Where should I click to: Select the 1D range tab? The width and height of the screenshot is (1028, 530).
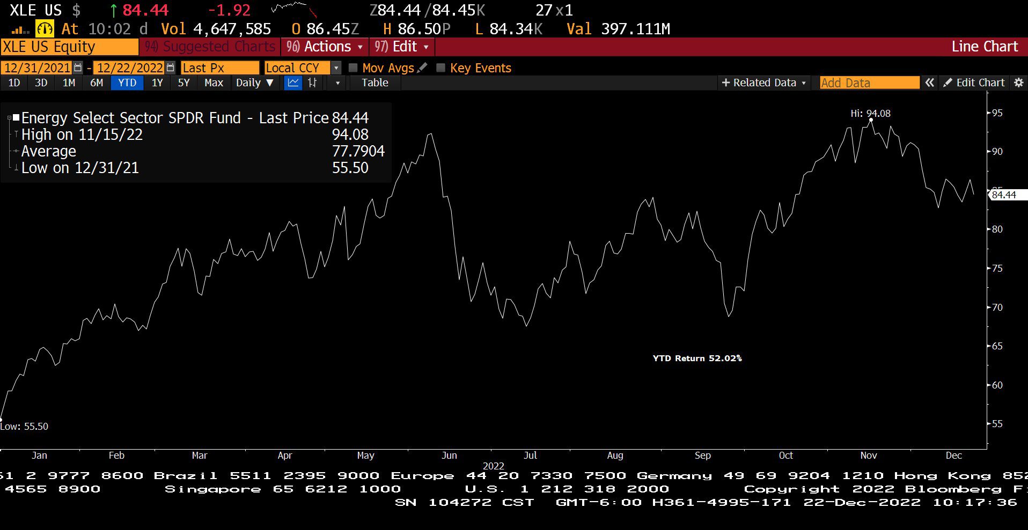pyautogui.click(x=14, y=83)
